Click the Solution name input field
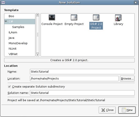This screenshot has width=139, height=117. (82, 93)
